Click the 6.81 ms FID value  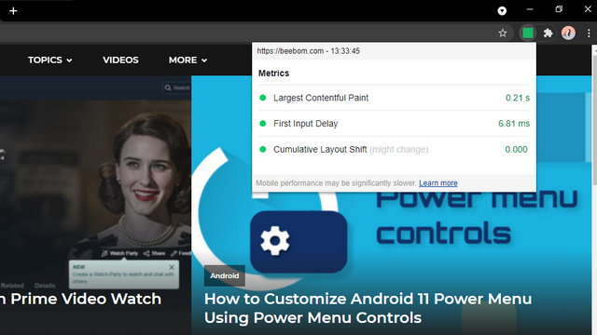(514, 124)
